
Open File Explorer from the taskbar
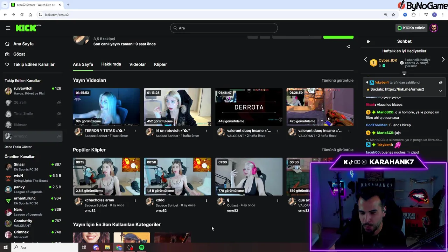pos(107,247)
